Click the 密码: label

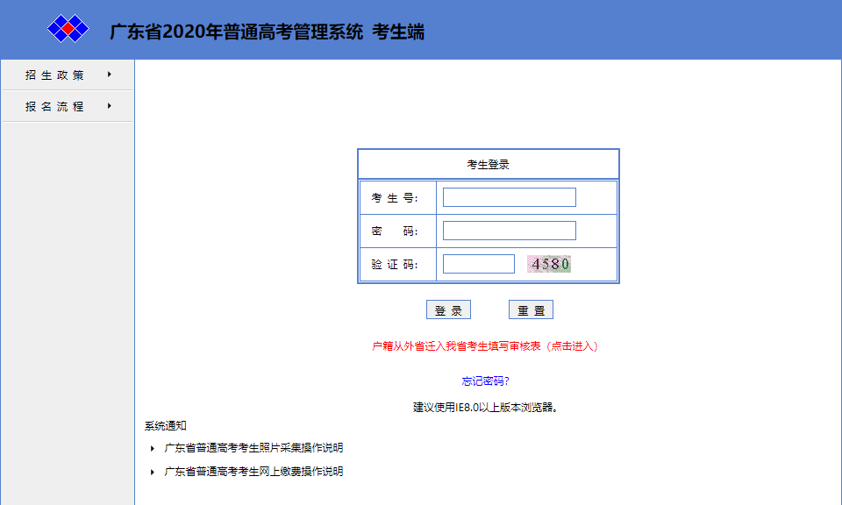[x=395, y=231]
